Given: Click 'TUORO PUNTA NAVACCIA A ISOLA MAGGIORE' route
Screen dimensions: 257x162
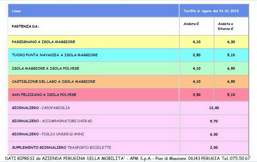Looking at the screenshot, I should tap(55, 55).
